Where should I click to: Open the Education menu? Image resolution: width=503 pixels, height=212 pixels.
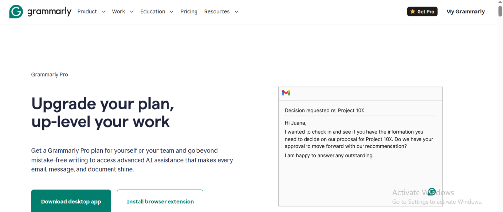(153, 12)
